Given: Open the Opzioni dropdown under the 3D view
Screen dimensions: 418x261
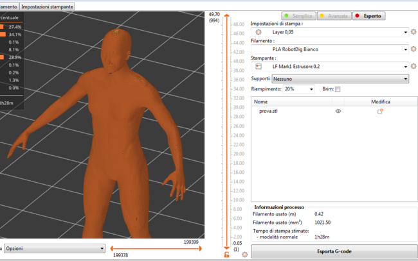Looking at the screenshot, I should click(54, 248).
